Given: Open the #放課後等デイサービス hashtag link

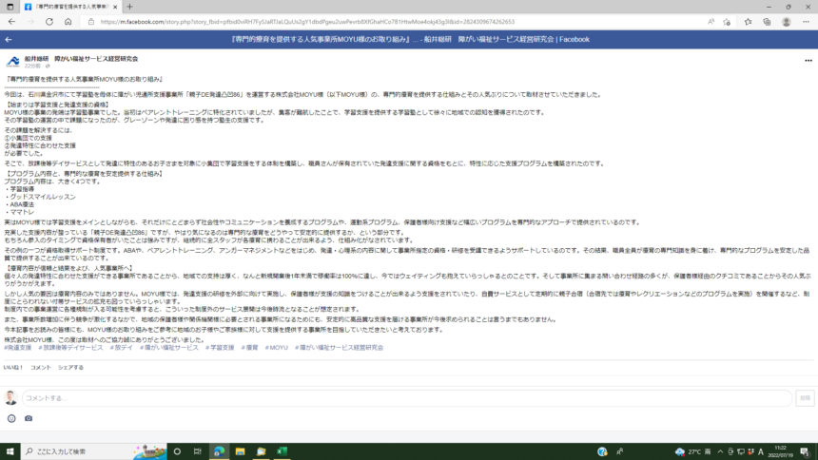Looking at the screenshot, I should point(70,347).
